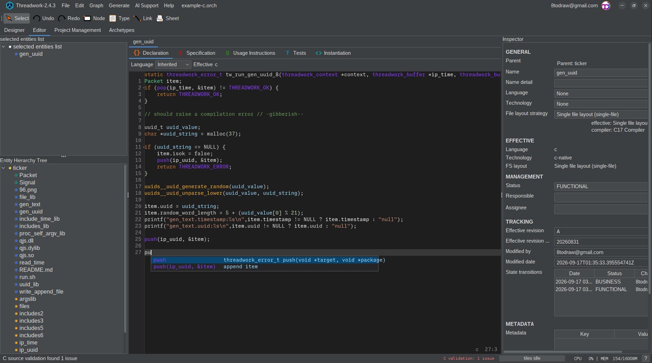The width and height of the screenshot is (652, 363).
Task: Open the Tests tab
Action: [x=295, y=53]
